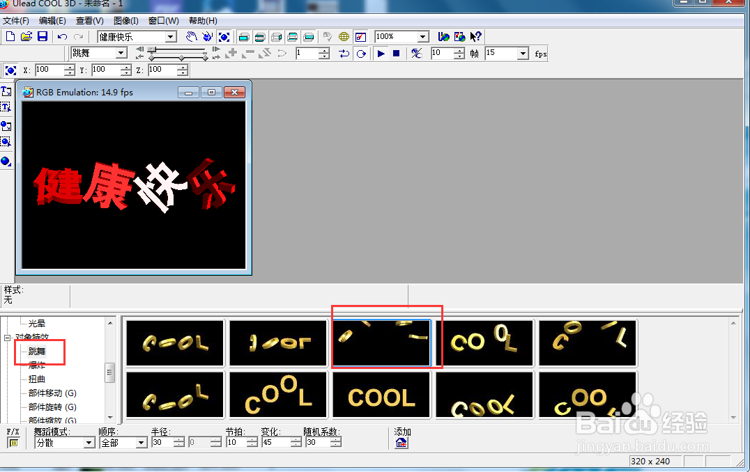Toggle ping-pong mode button
Screen dimensions: 750x472
(344, 54)
